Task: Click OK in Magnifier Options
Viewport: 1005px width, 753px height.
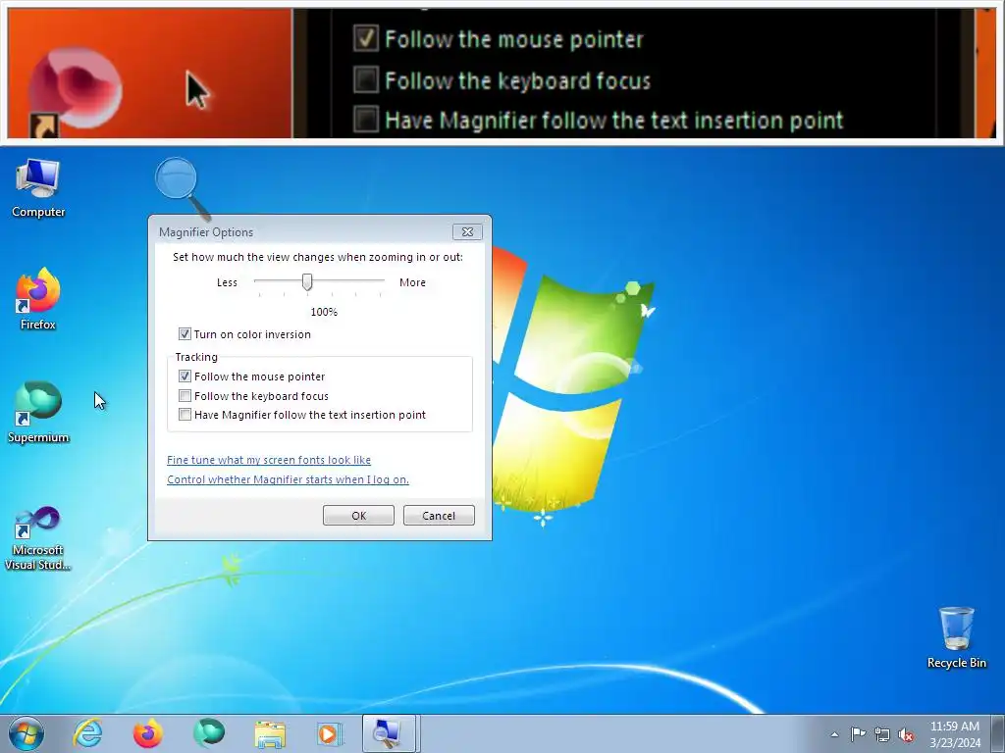Action: [358, 516]
